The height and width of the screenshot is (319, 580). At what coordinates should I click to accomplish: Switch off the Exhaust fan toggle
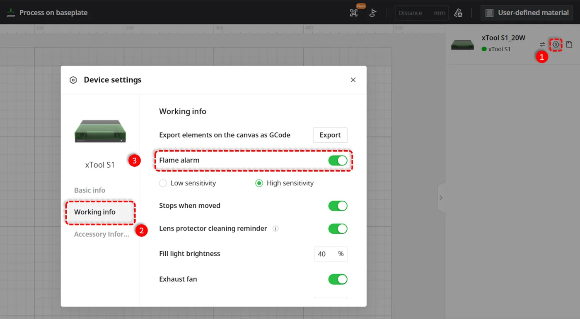(338, 279)
